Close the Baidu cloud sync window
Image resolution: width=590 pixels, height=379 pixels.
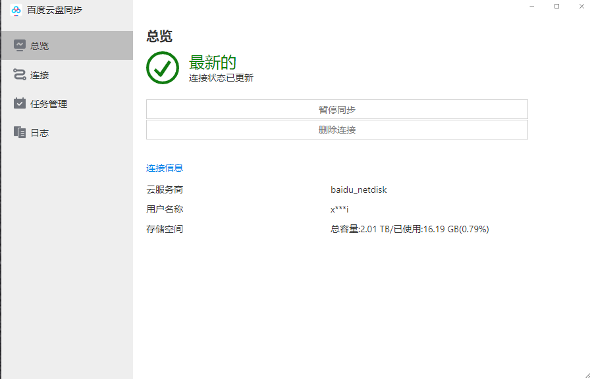pyautogui.click(x=581, y=7)
